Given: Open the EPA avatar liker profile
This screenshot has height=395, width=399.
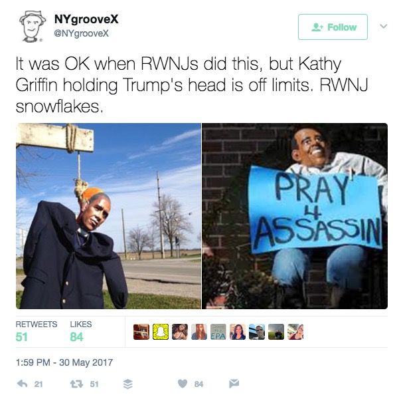Looking at the screenshot, I should [218, 332].
